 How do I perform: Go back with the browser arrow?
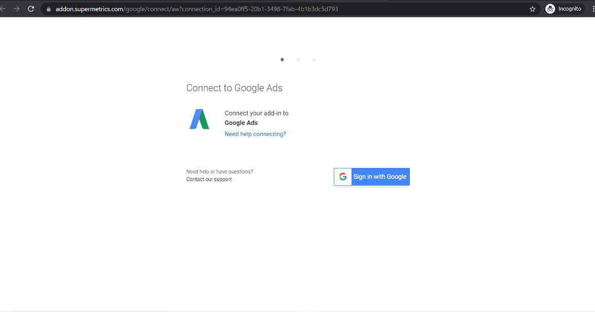pyautogui.click(x=3, y=9)
